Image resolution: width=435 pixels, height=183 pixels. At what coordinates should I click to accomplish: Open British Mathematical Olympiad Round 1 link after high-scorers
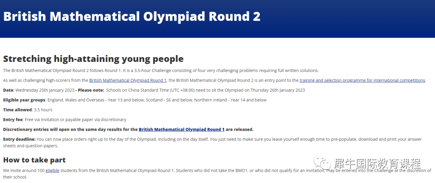coord(128,80)
